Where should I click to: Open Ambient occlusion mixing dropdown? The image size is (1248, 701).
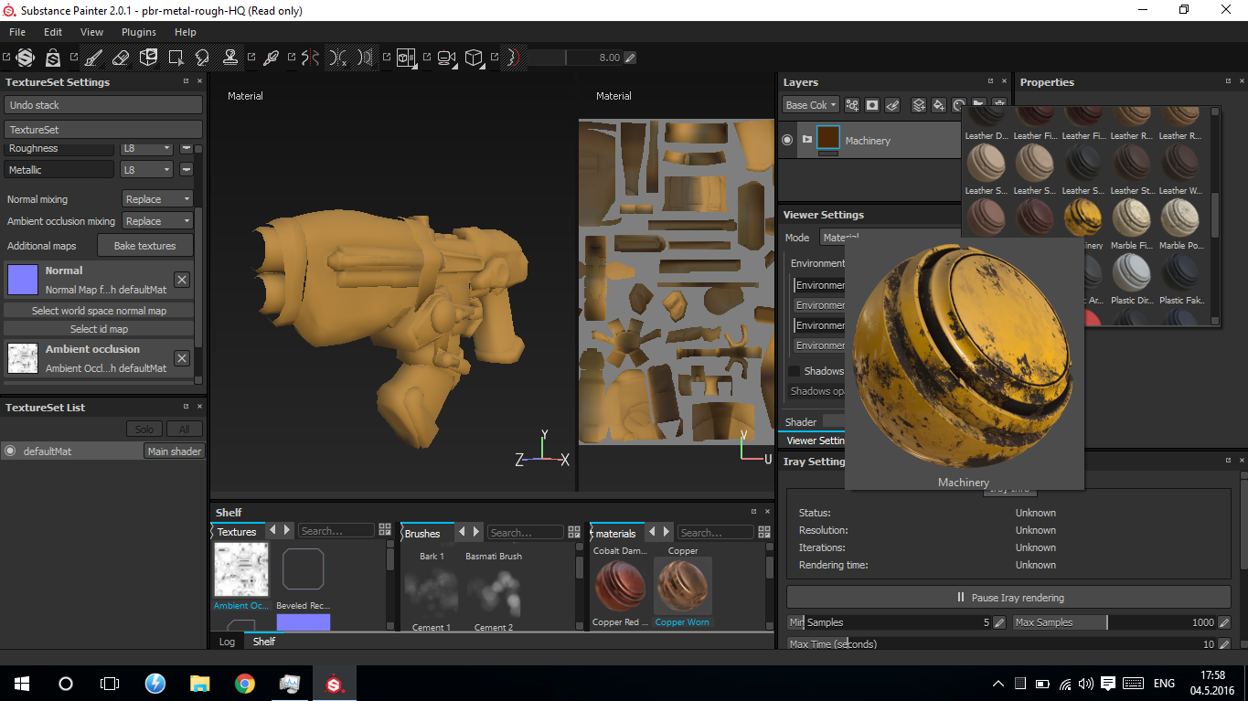[157, 221]
